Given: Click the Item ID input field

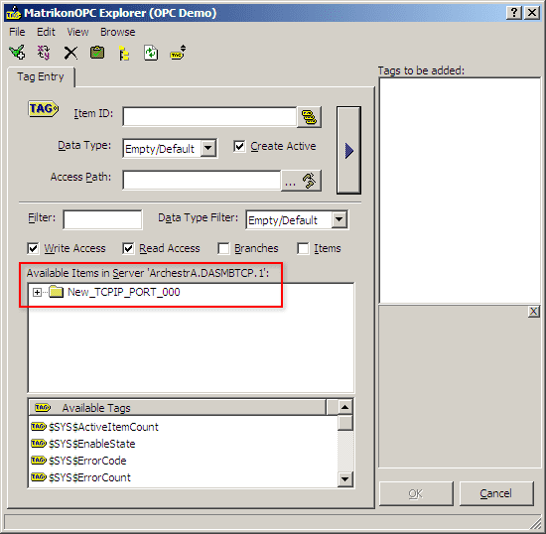Looking at the screenshot, I should coord(209,116).
